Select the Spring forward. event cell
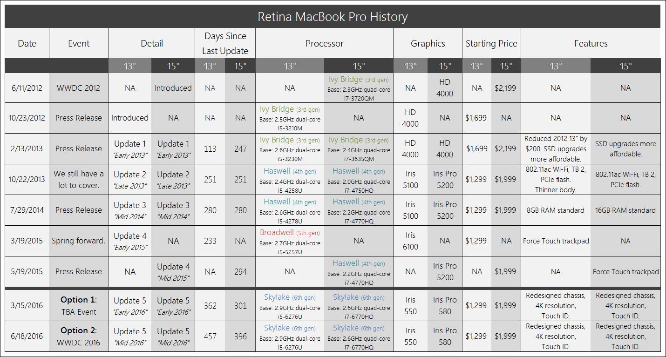This screenshot has height=357, width=666. [78, 241]
